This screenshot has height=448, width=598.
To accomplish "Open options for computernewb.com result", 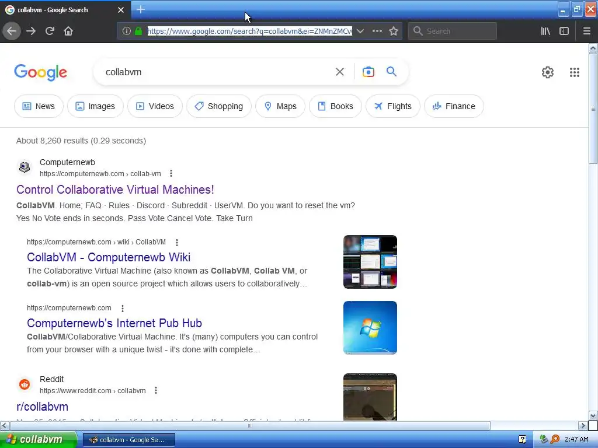I will point(123,308).
